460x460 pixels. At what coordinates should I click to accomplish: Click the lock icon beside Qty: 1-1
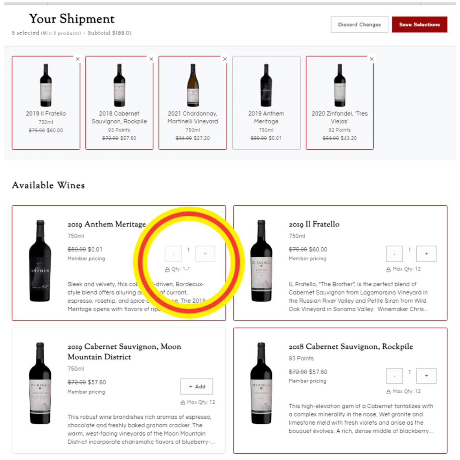[x=167, y=269]
